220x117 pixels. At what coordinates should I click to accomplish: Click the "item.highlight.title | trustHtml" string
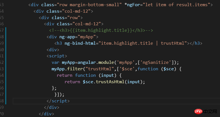[143, 43]
